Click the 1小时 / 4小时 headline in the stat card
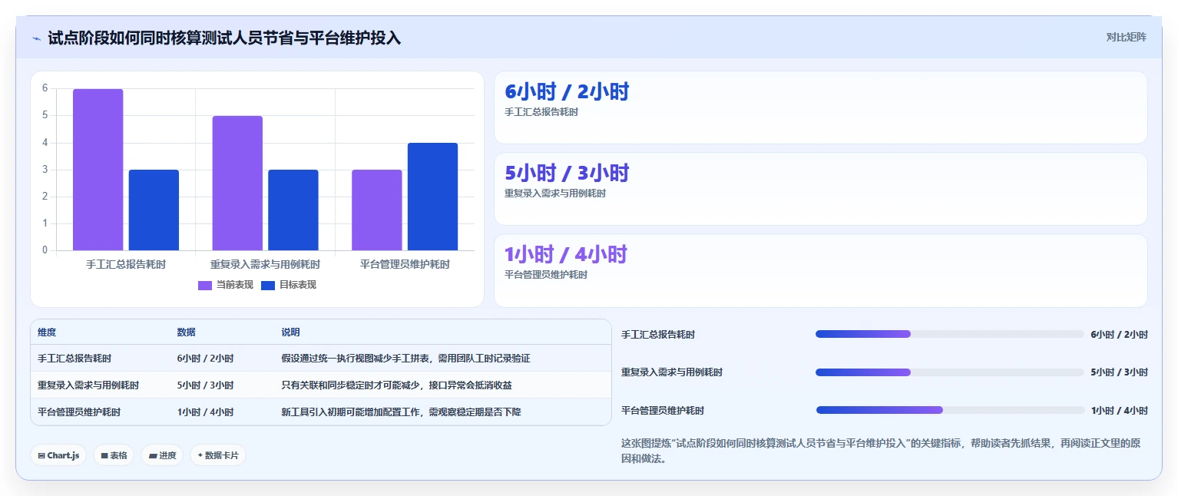Image resolution: width=1178 pixels, height=496 pixels. (x=566, y=255)
